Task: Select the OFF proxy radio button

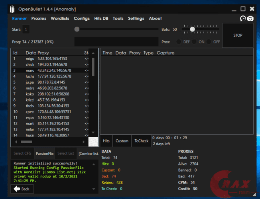Action: pos(209,41)
